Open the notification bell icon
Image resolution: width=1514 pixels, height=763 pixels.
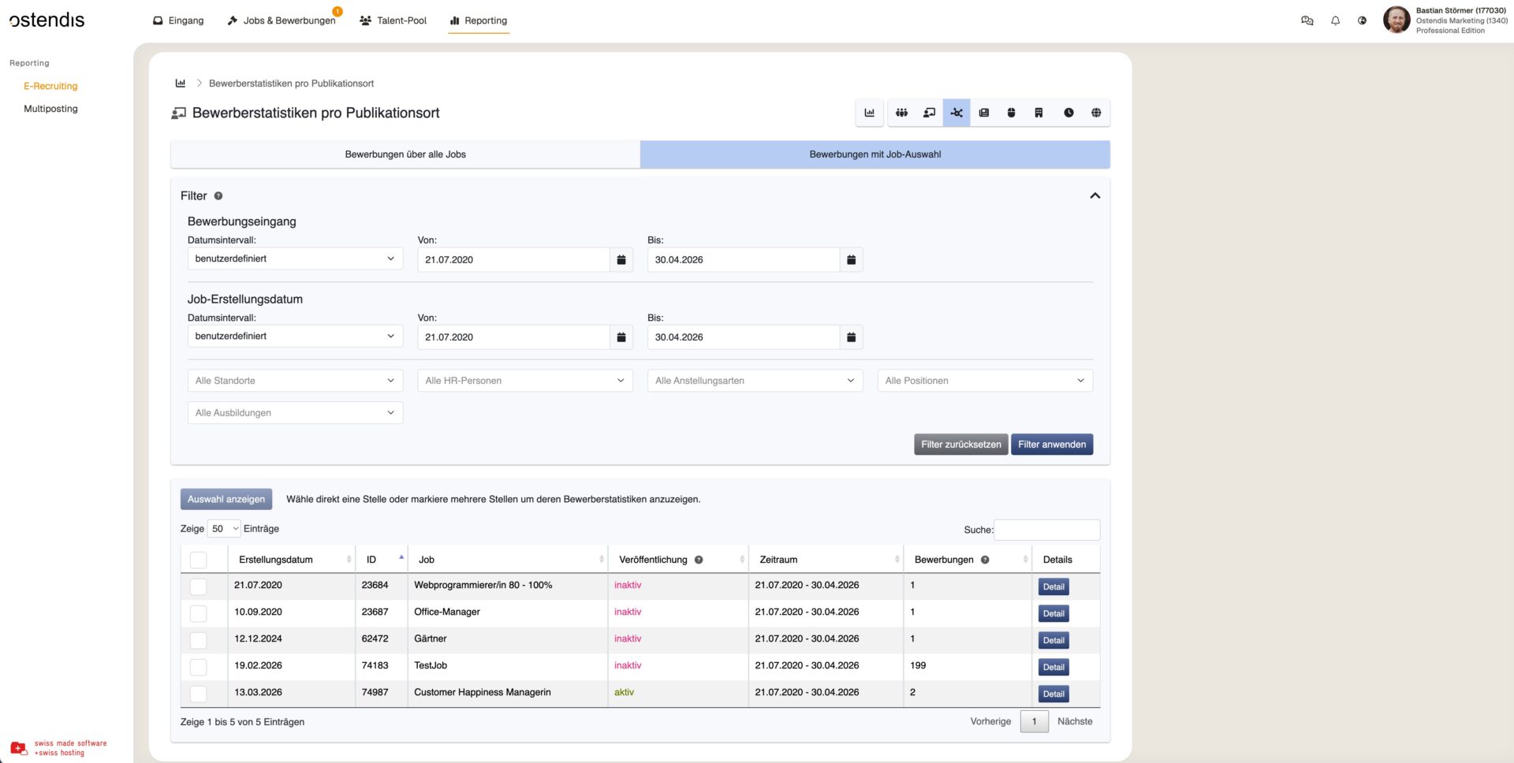pos(1335,20)
